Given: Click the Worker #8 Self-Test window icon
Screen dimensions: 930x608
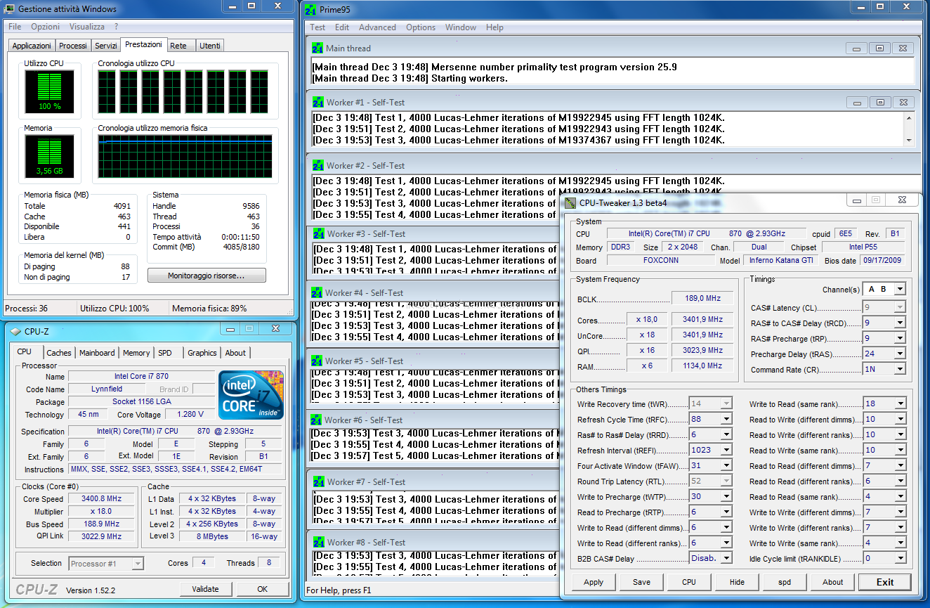Looking at the screenshot, I should [x=319, y=543].
